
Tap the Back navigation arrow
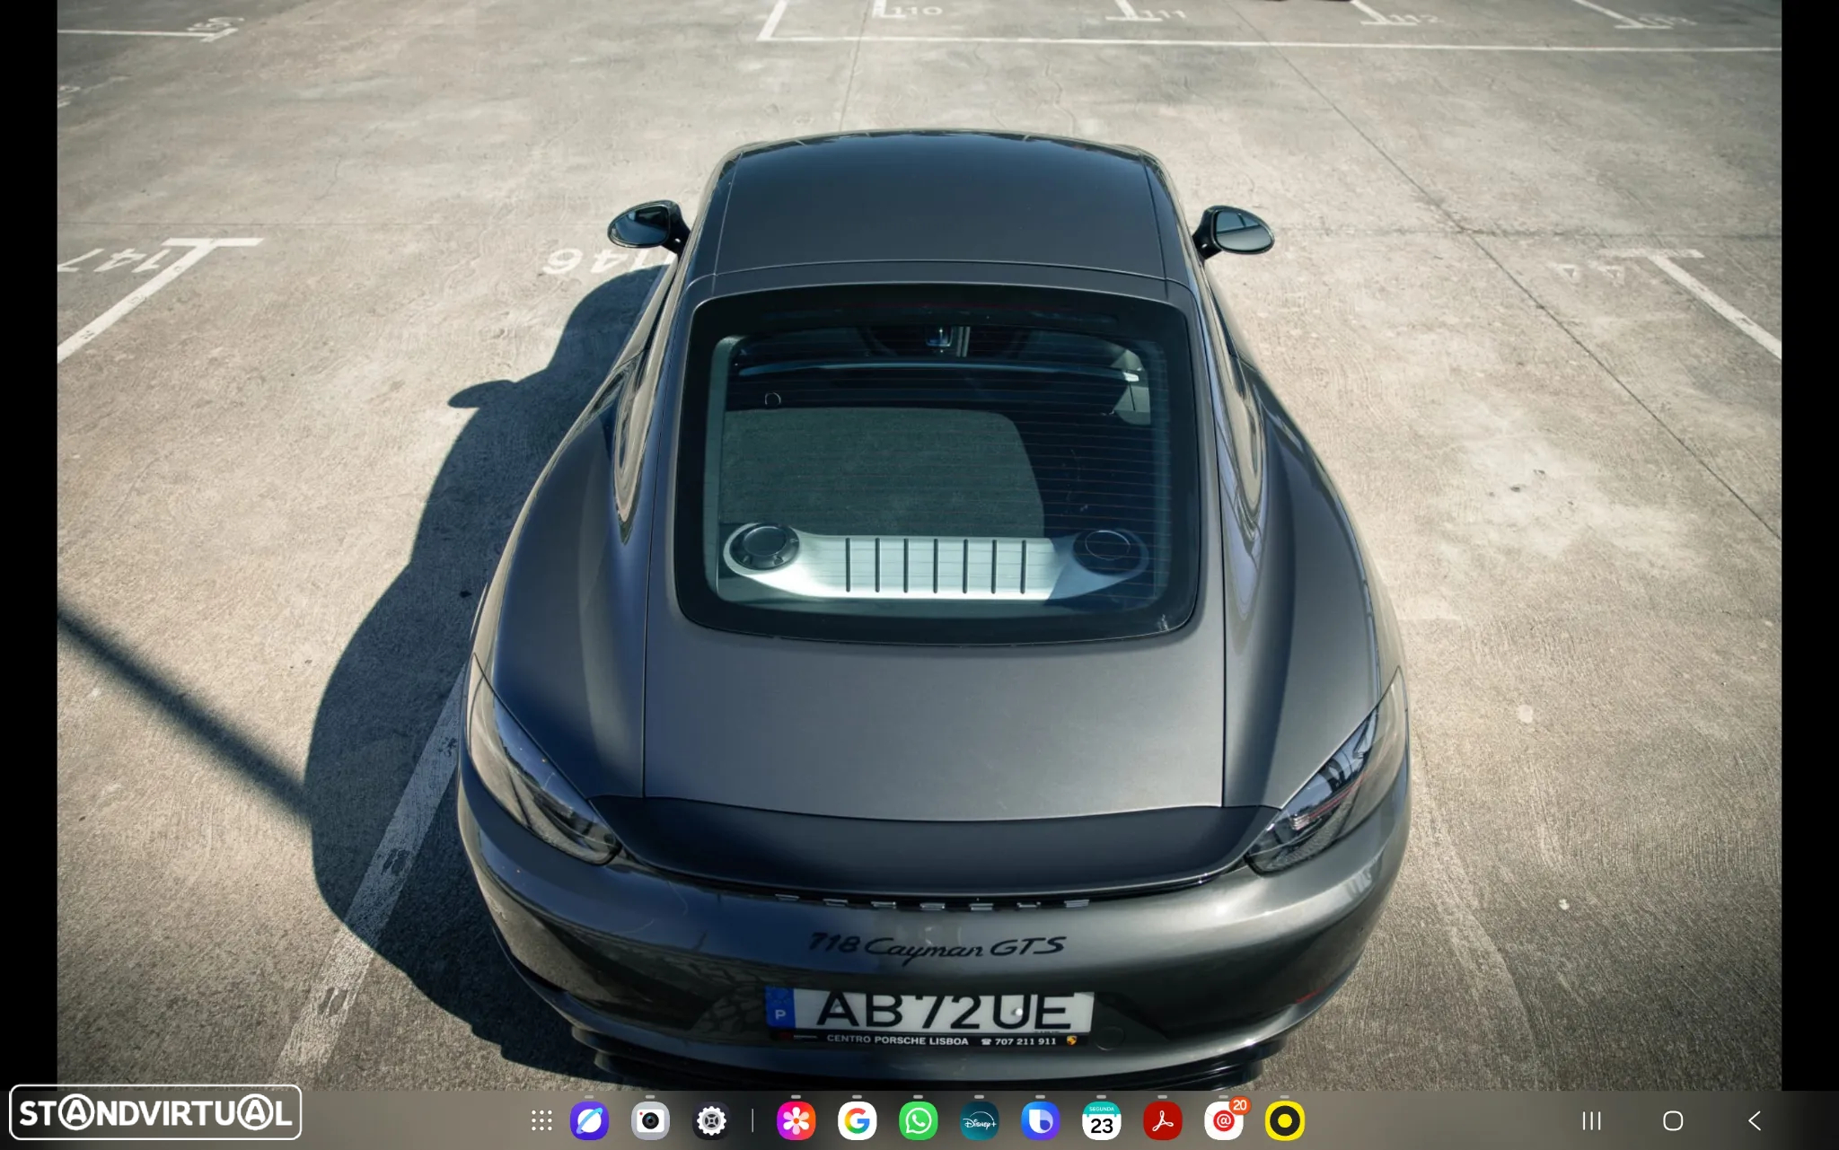click(x=1755, y=1120)
